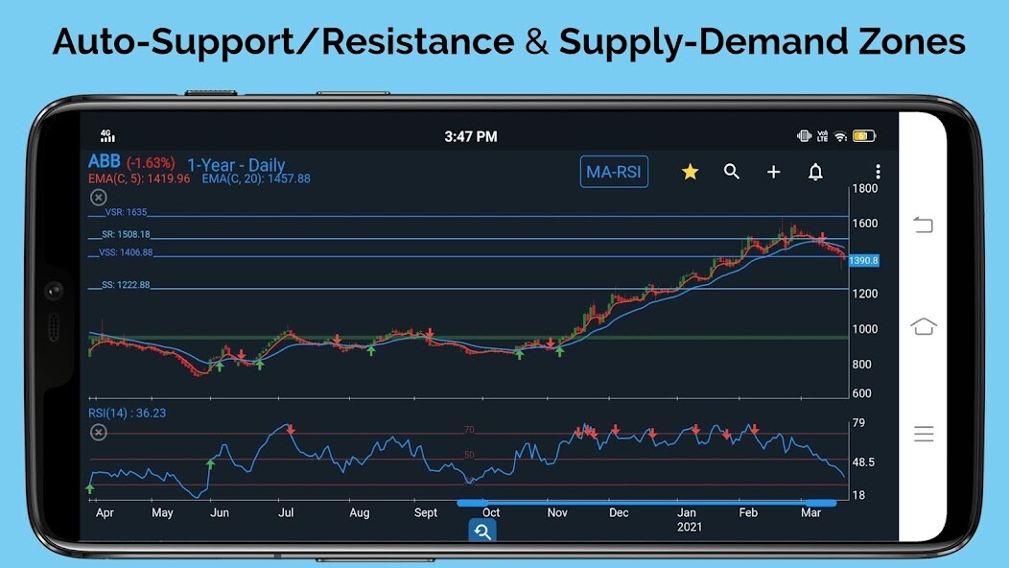Open the price alerts bell
This screenshot has width=1009, height=568.
tap(816, 172)
